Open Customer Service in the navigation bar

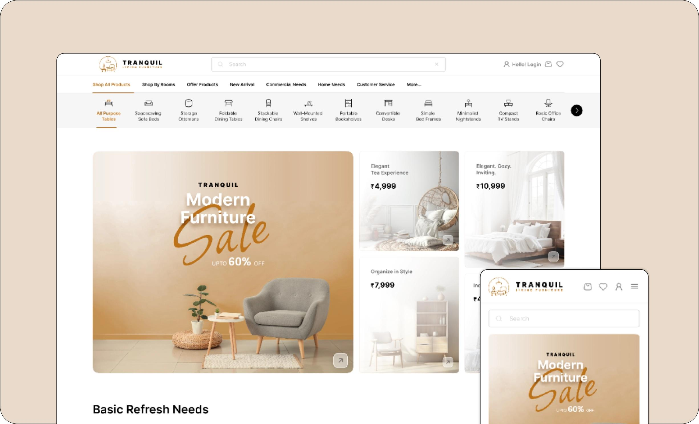(x=376, y=84)
